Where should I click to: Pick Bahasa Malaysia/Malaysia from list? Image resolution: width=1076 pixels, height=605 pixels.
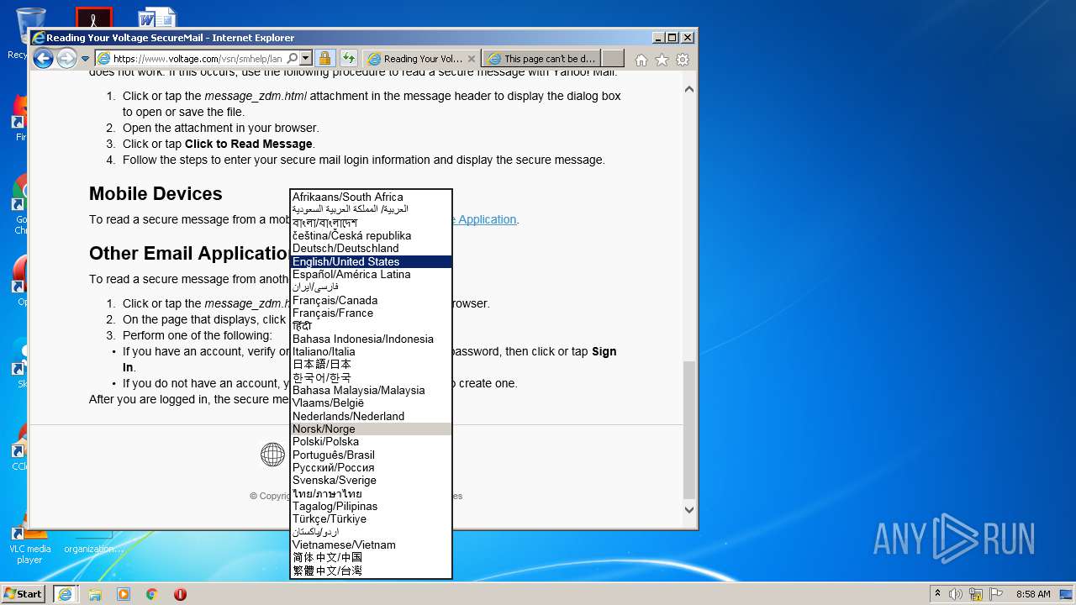coord(371,390)
